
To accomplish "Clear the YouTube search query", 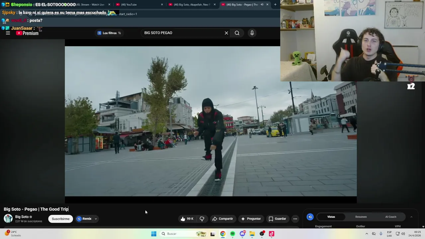I will point(226,33).
